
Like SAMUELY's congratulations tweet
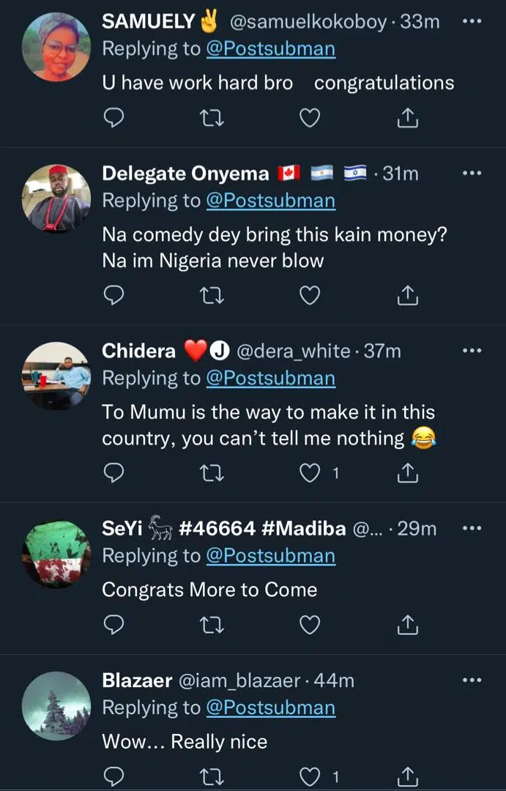tap(310, 117)
